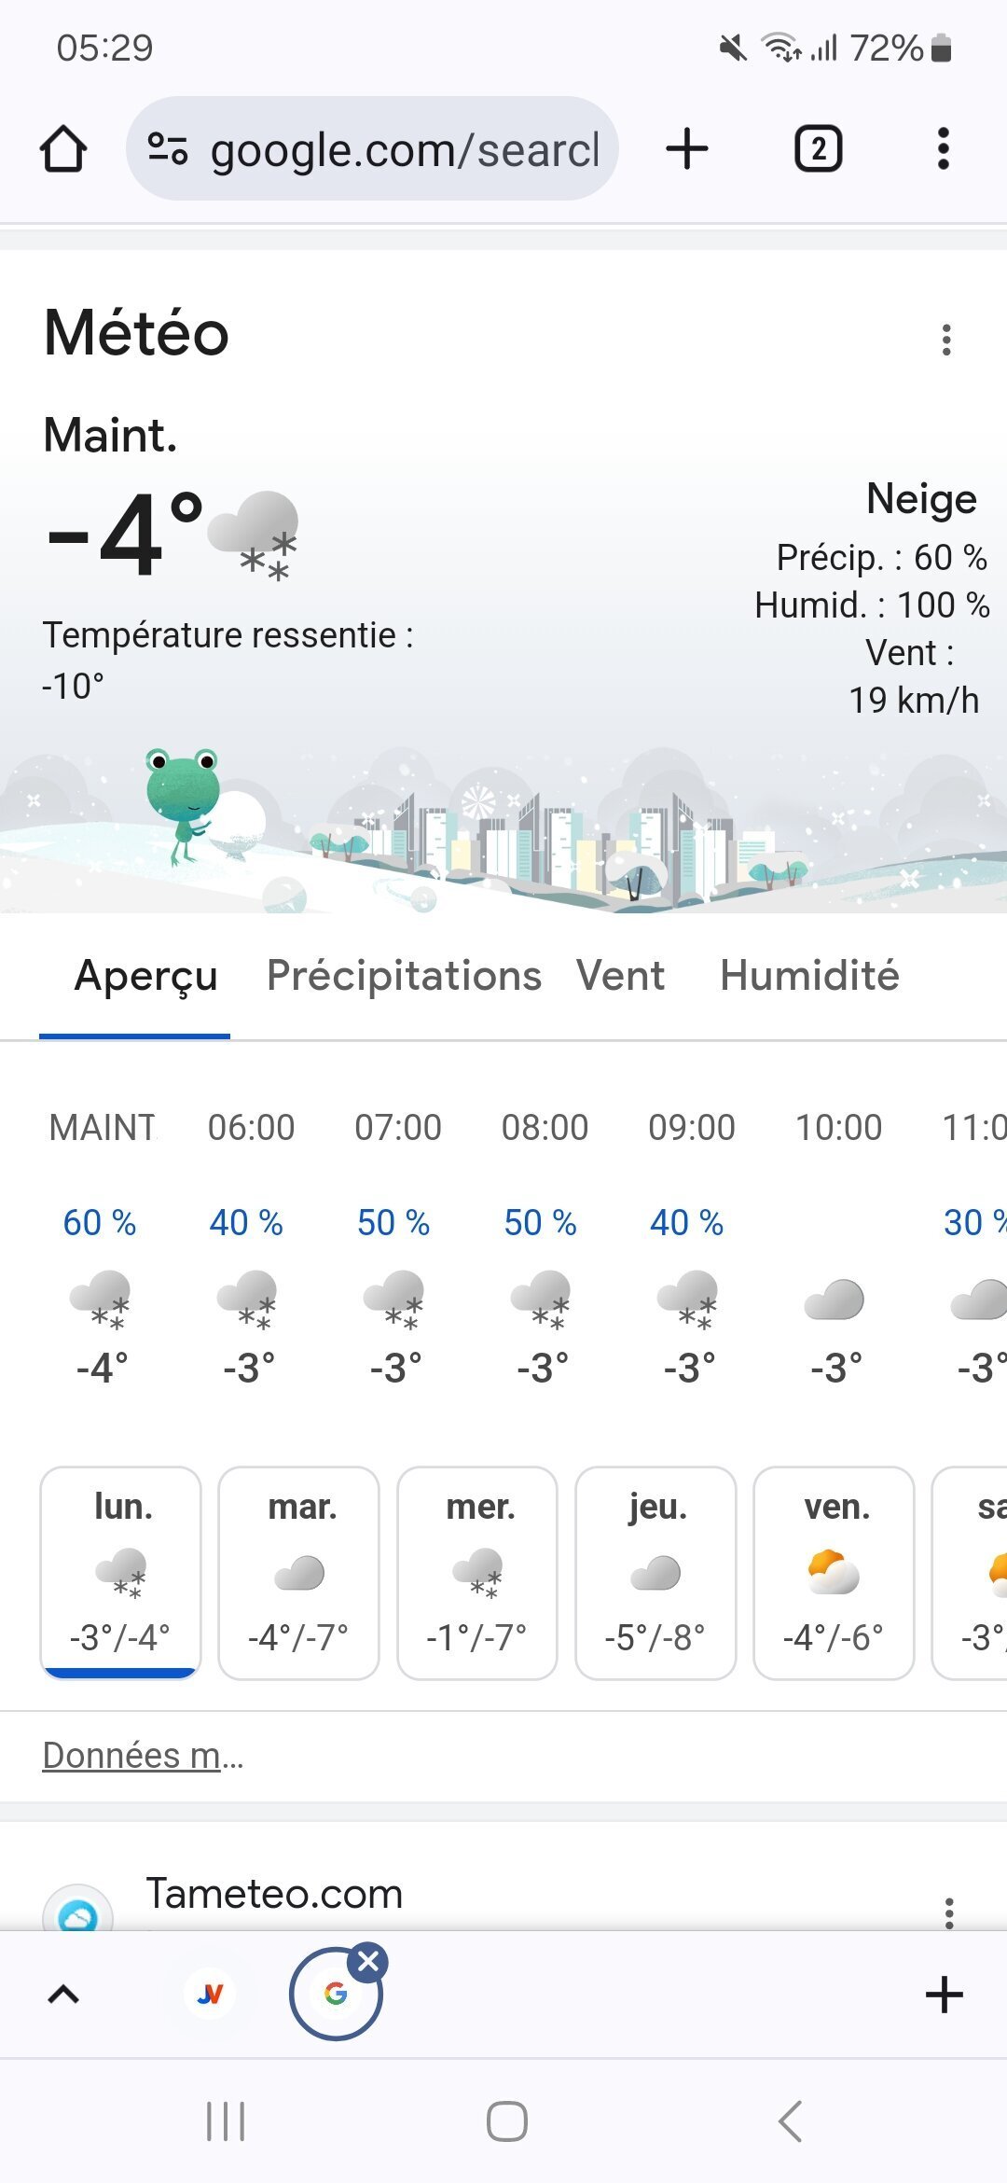
Task: Select the mardi forecast card
Action: (x=299, y=1573)
